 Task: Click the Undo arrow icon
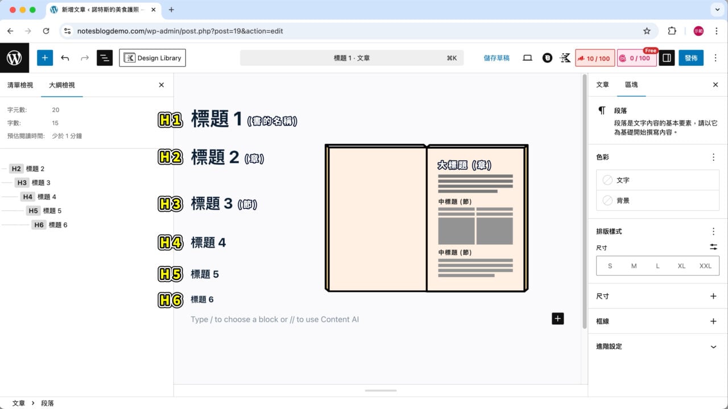tap(65, 57)
